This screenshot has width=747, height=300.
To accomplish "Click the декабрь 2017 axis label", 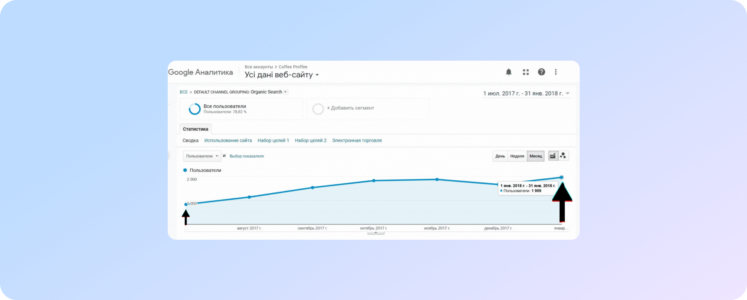I will click(x=498, y=228).
